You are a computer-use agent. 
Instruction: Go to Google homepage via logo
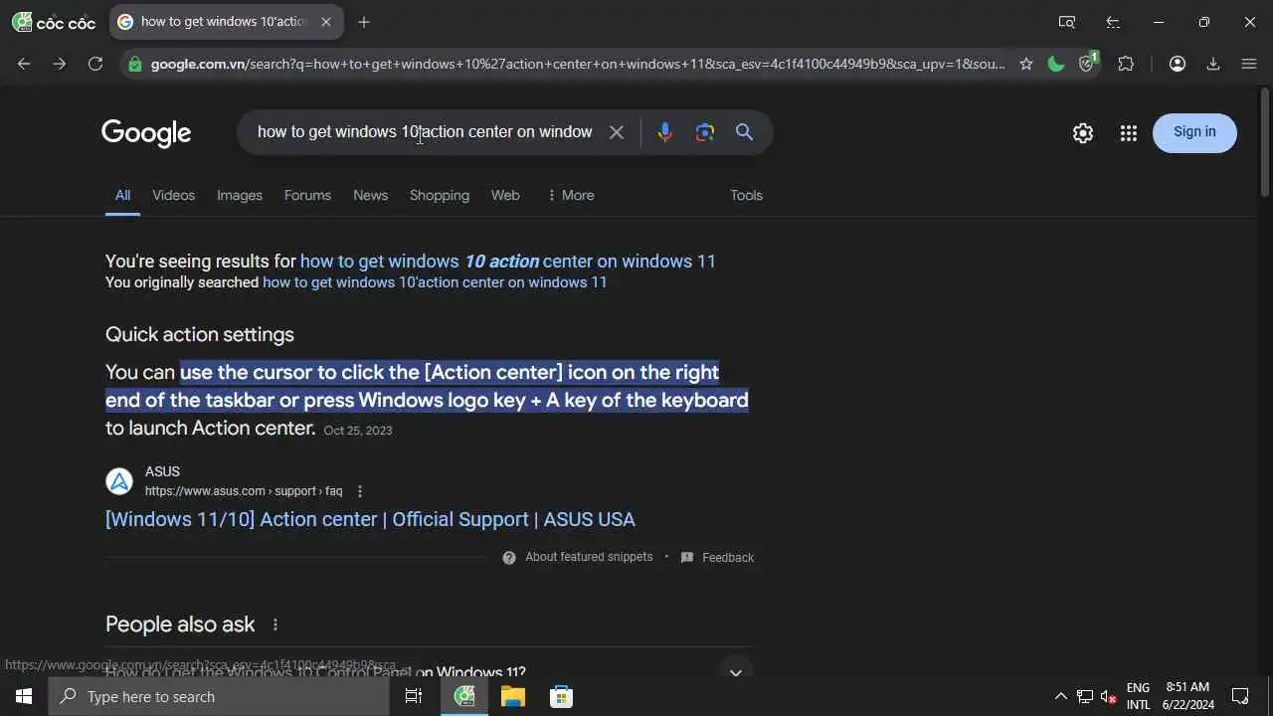[x=146, y=133]
